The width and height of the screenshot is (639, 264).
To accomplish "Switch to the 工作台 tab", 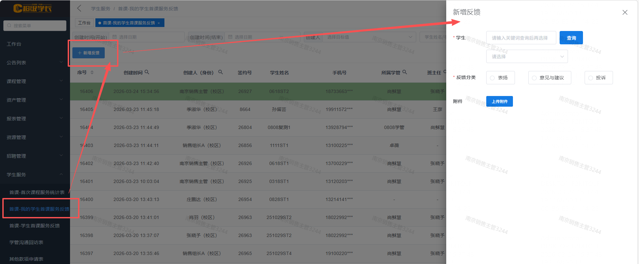I will (84, 23).
